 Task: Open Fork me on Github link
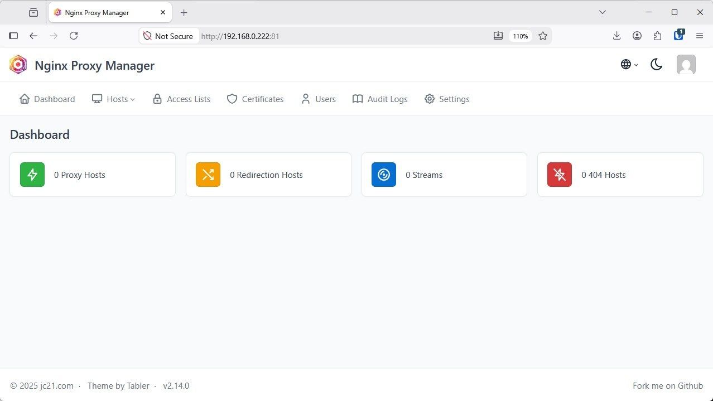click(x=668, y=385)
